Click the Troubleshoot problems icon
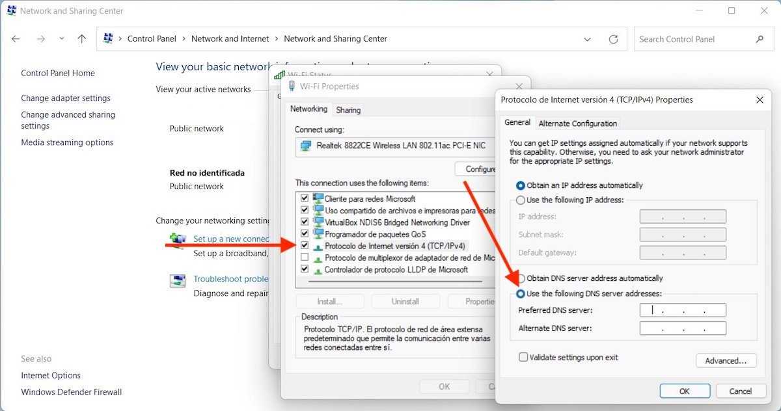Viewport: 781px width, 411px height. click(x=178, y=280)
